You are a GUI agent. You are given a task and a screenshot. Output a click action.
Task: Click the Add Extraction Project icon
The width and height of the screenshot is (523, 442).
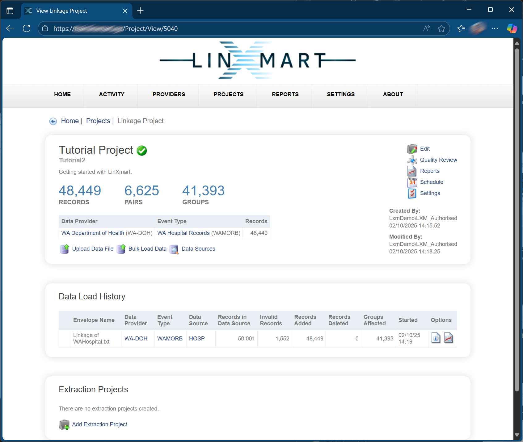pyautogui.click(x=64, y=425)
